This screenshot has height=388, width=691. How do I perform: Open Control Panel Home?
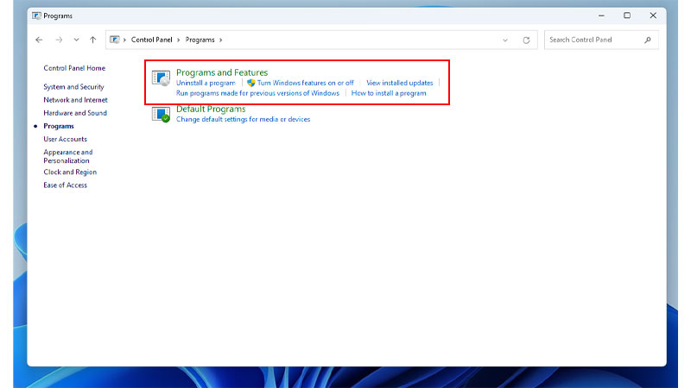pyautogui.click(x=74, y=68)
